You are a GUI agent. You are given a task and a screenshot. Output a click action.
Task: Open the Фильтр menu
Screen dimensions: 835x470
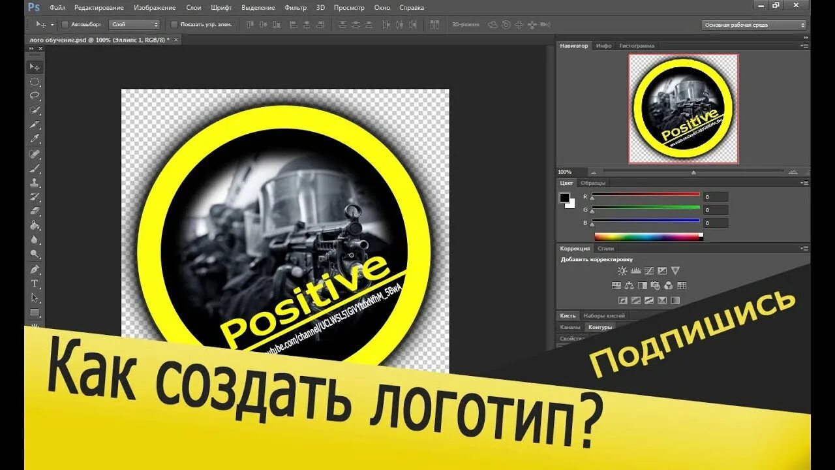point(296,8)
